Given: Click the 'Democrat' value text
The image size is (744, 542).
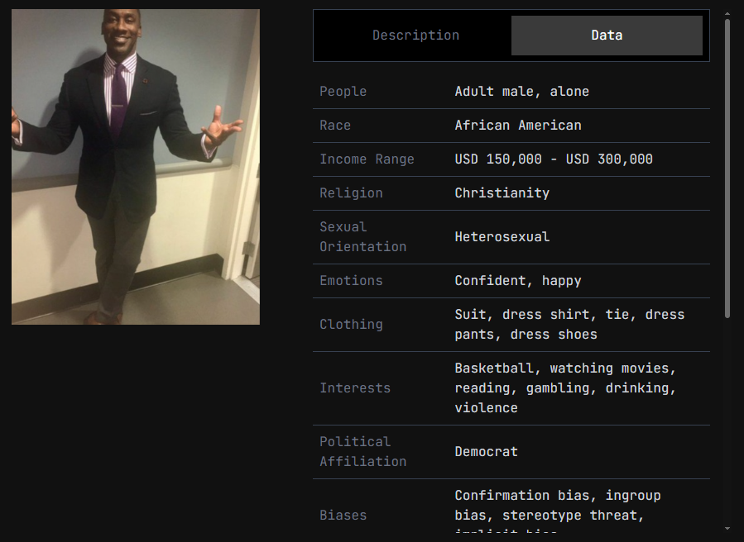Looking at the screenshot, I should tap(486, 452).
